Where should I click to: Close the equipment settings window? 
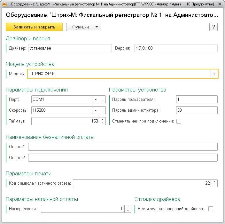click(x=219, y=4)
